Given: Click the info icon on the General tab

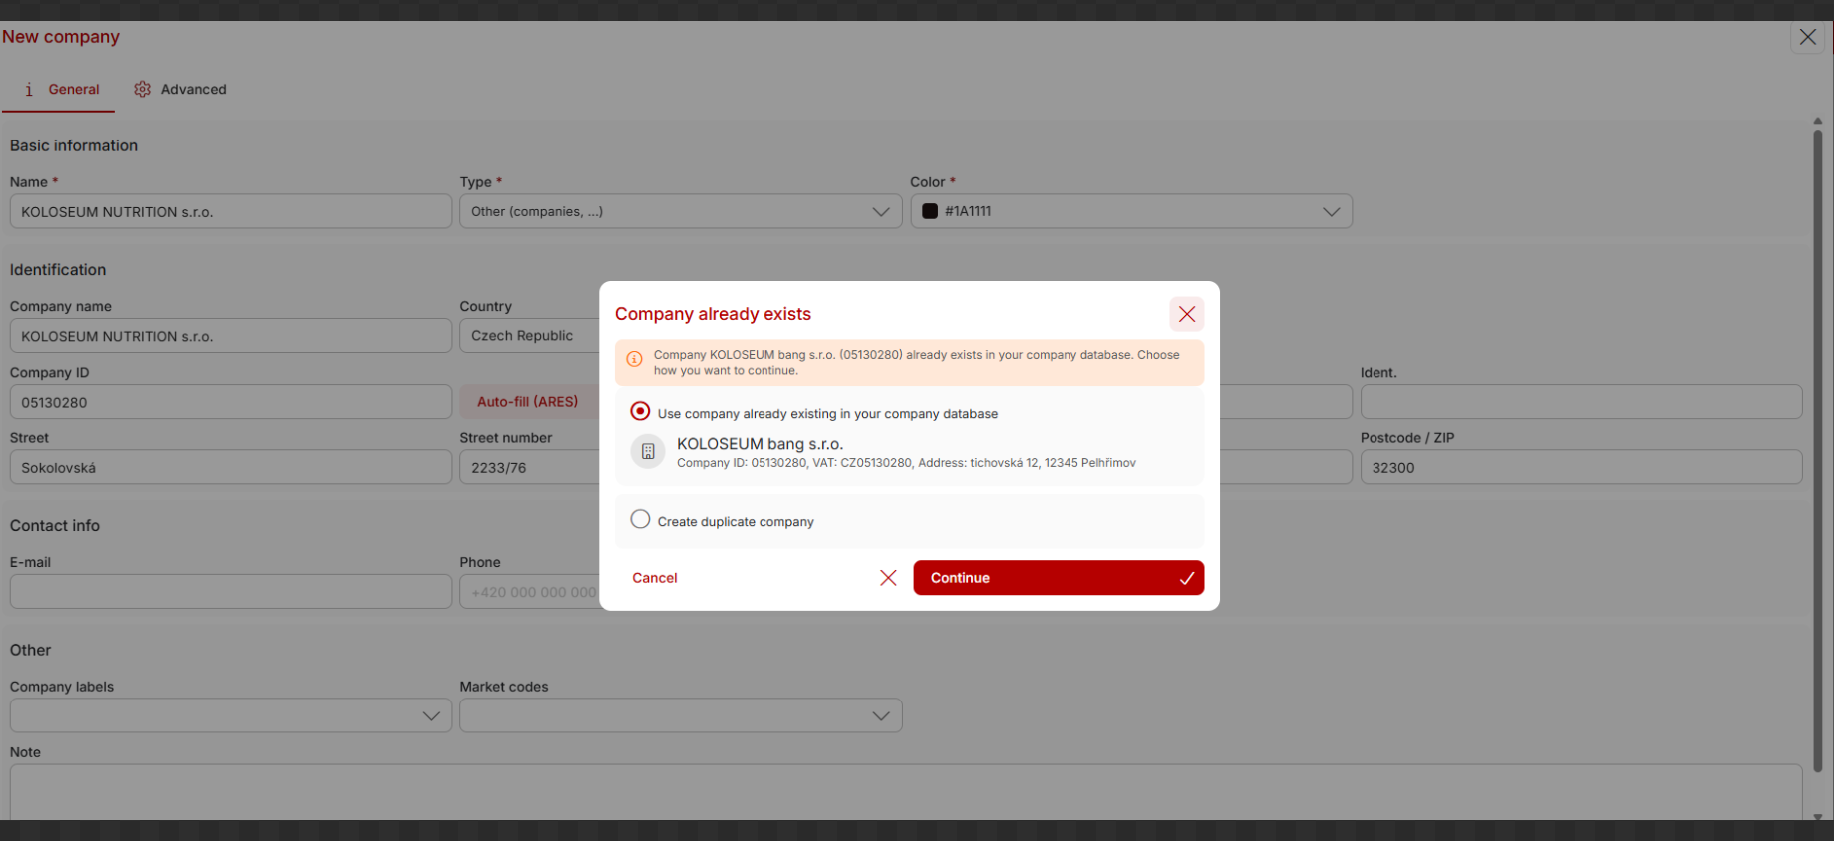Looking at the screenshot, I should click(29, 89).
